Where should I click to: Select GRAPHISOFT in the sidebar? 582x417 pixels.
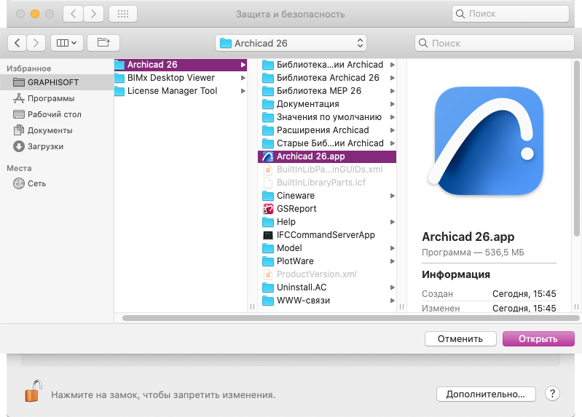[x=56, y=82]
